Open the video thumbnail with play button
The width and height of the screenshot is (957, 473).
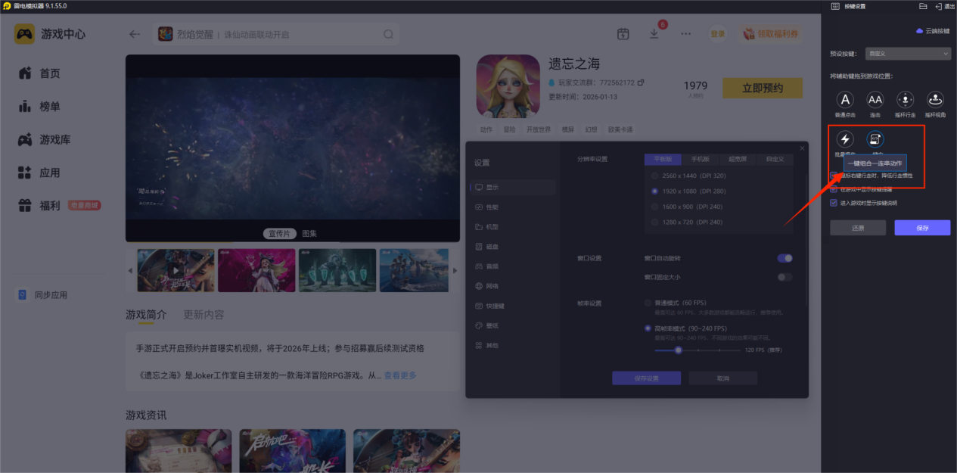tap(175, 270)
